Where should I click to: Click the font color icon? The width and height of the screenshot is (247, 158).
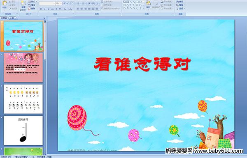tap(70, 9)
